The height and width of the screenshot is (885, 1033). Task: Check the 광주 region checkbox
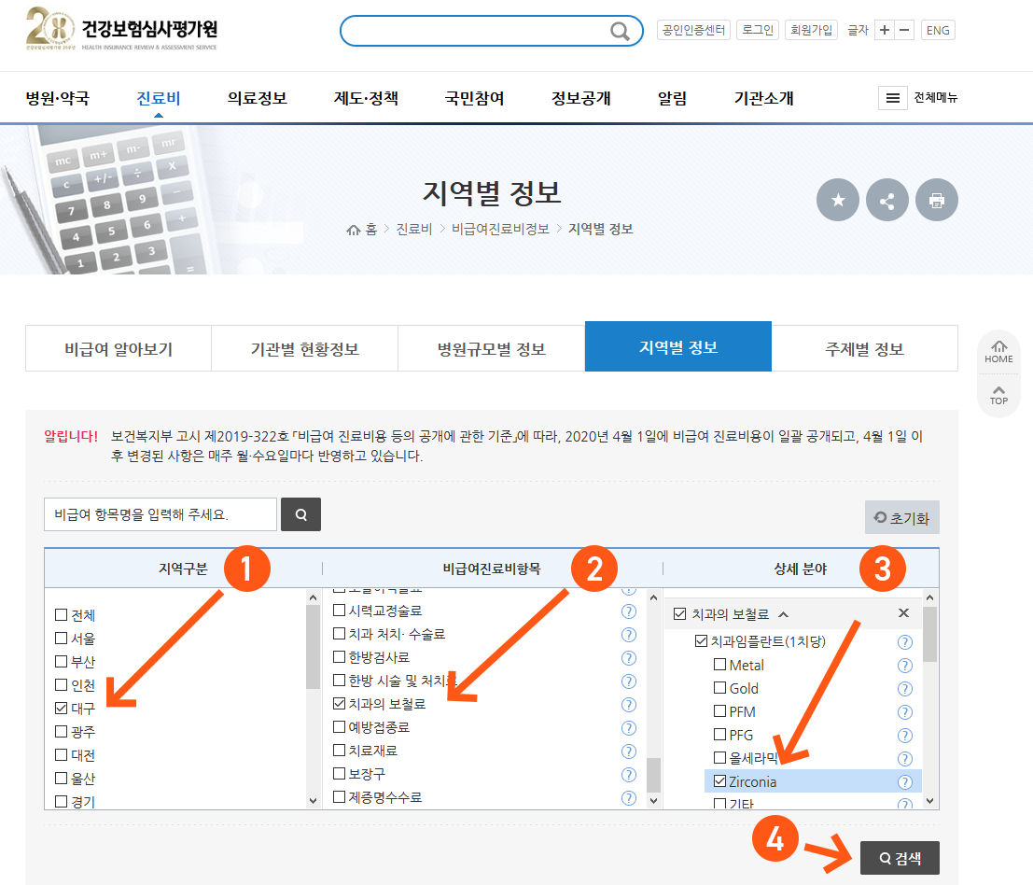62,731
